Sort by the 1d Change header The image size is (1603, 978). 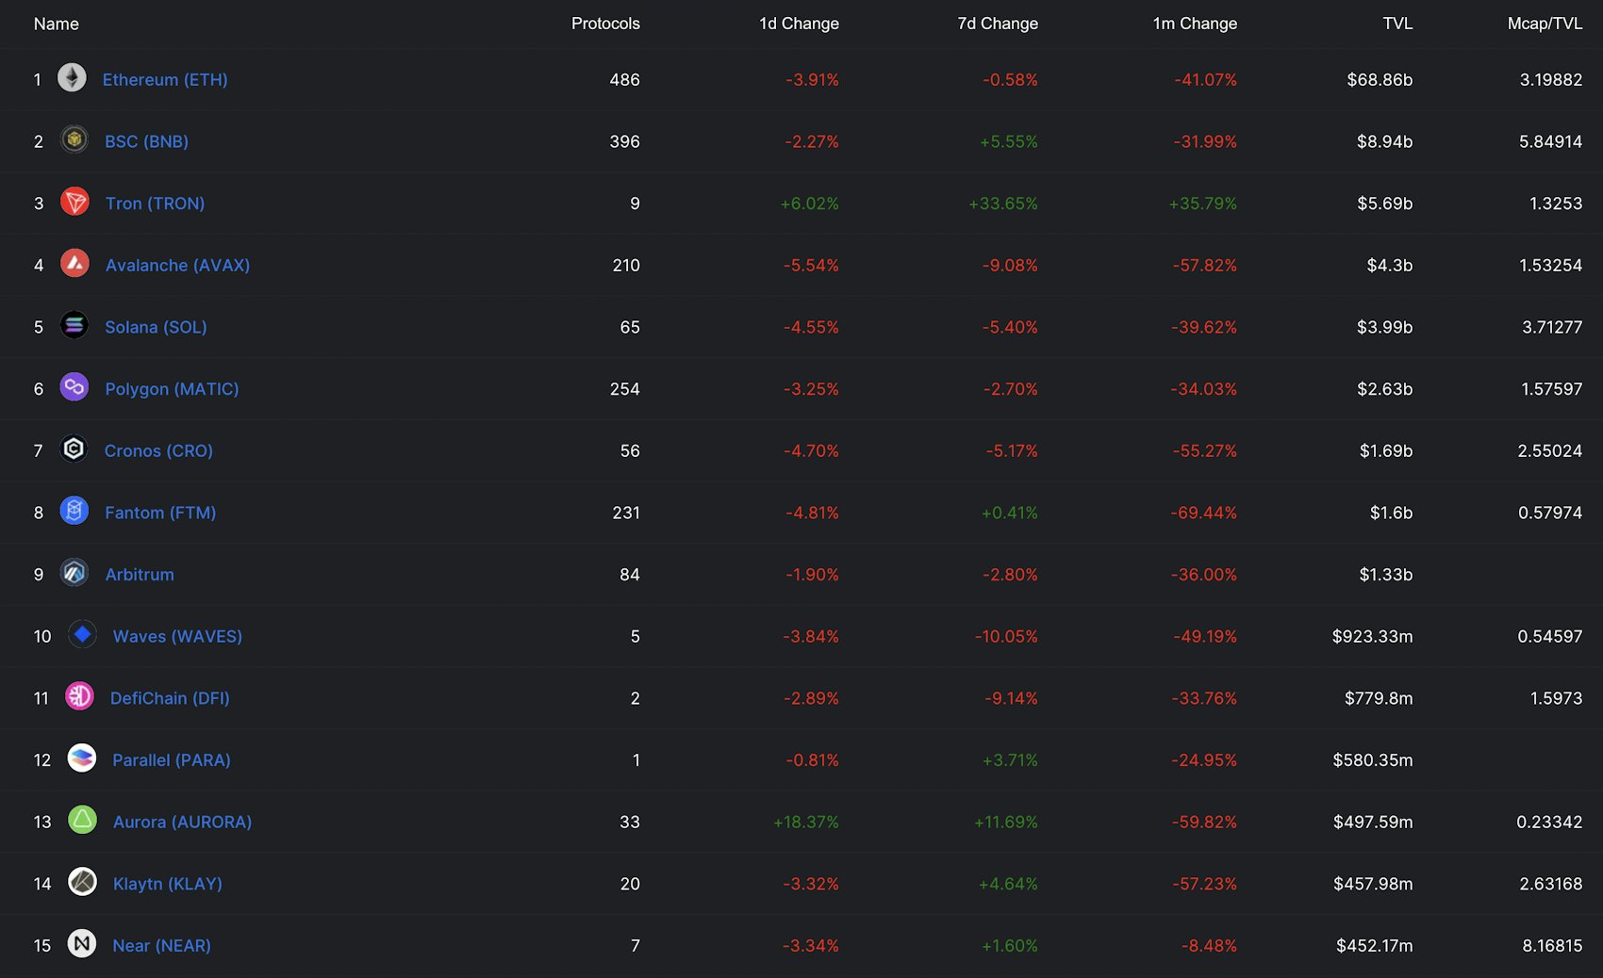pyautogui.click(x=799, y=24)
